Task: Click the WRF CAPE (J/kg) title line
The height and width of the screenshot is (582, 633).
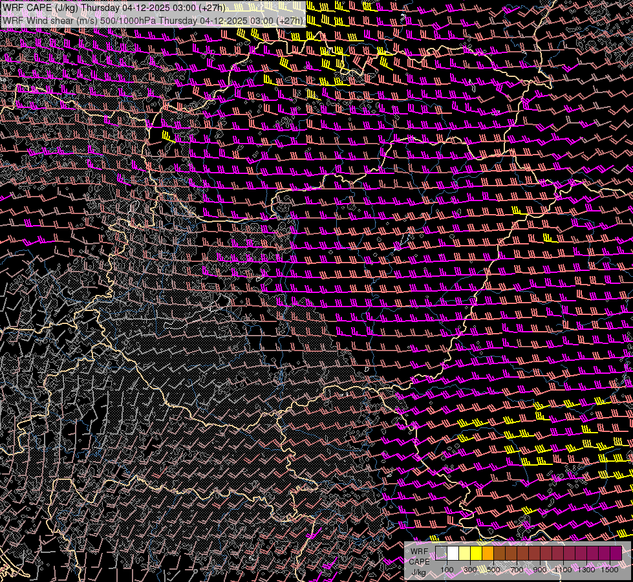Action: 114,8
